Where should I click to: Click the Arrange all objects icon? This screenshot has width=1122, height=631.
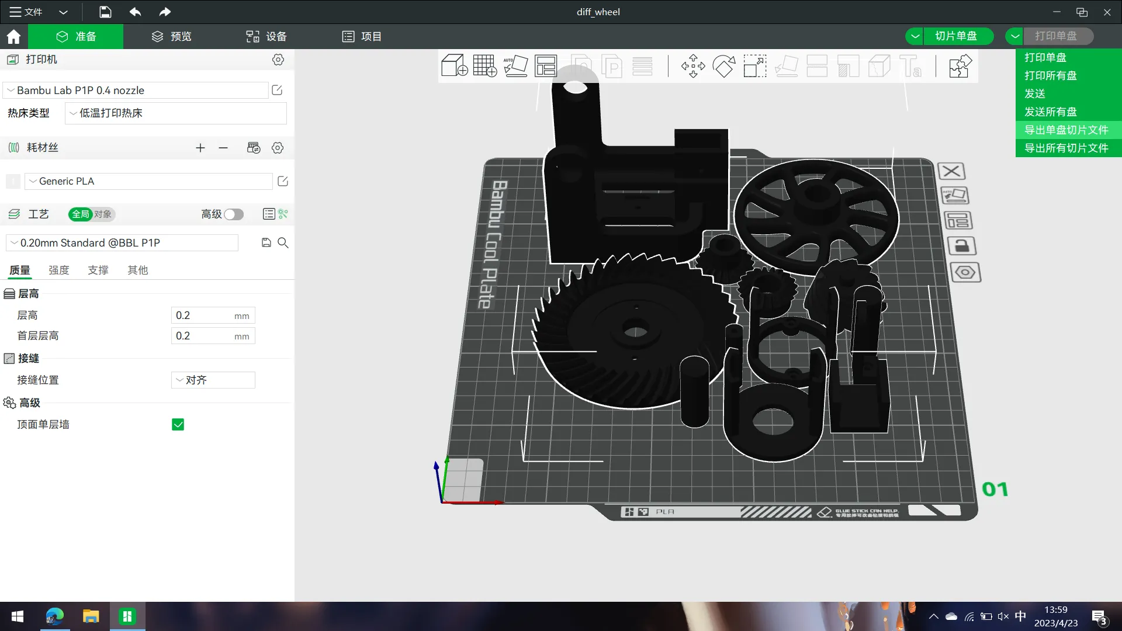pos(546,66)
